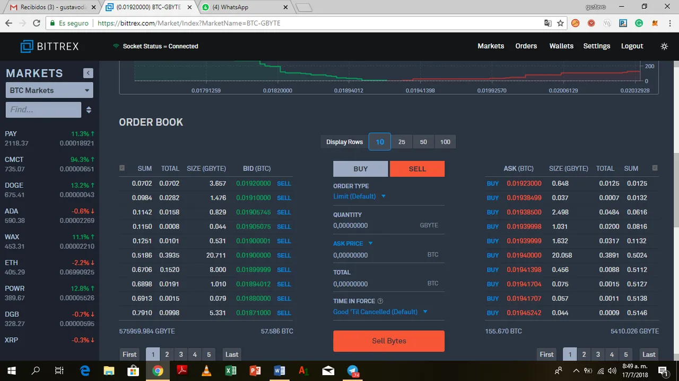Viewport: 679px width, 381px height.
Task: Go to First page of bid orders
Action: pyautogui.click(x=129, y=355)
